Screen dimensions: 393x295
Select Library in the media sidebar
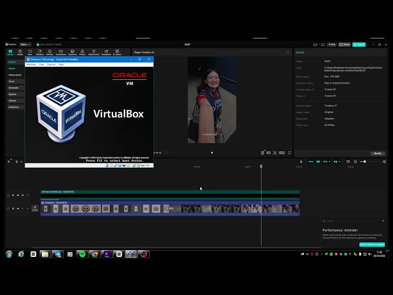15,101
